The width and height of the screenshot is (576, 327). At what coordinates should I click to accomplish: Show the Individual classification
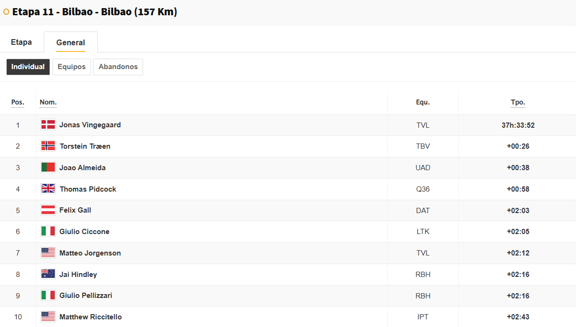(x=28, y=67)
